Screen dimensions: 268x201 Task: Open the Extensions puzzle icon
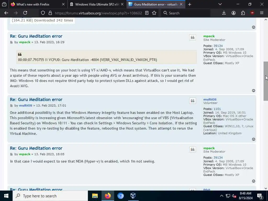pos(243,13)
